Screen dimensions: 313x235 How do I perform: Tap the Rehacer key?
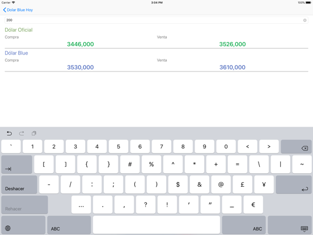click(x=24, y=204)
